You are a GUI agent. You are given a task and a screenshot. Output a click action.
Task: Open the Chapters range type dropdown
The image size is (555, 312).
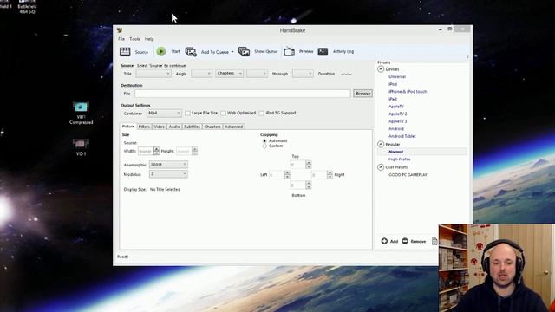tap(229, 73)
